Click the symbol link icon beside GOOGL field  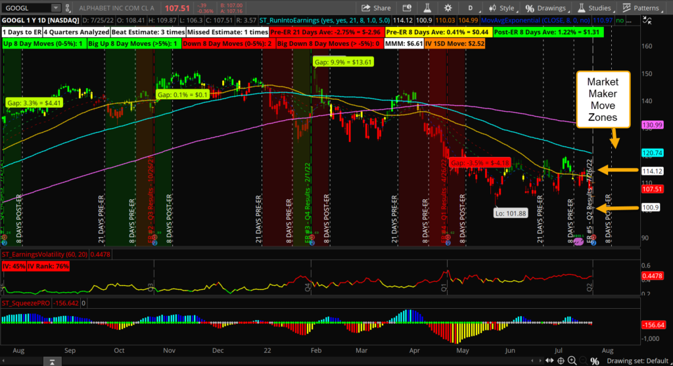pyautogui.click(x=68, y=8)
